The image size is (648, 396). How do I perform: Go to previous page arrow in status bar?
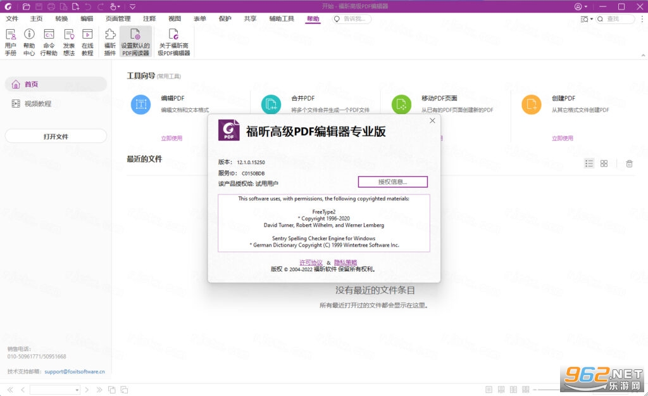(x=23, y=390)
